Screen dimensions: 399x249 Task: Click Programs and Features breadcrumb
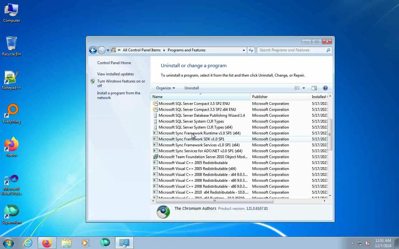tap(186, 50)
